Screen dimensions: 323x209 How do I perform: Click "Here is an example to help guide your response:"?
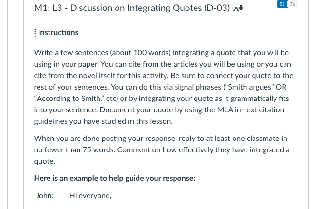115,178
